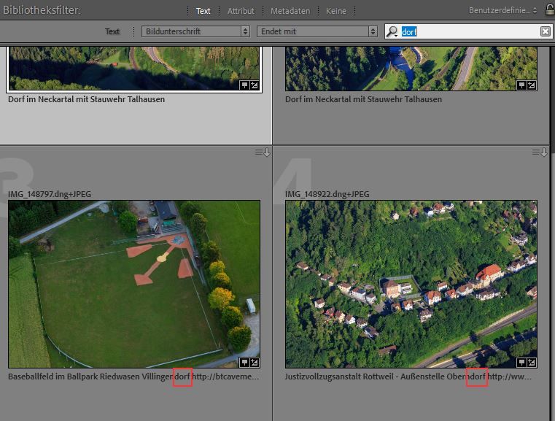Click metadata update icon above IMG_148922 cell
The image size is (555, 421).
tap(540, 152)
